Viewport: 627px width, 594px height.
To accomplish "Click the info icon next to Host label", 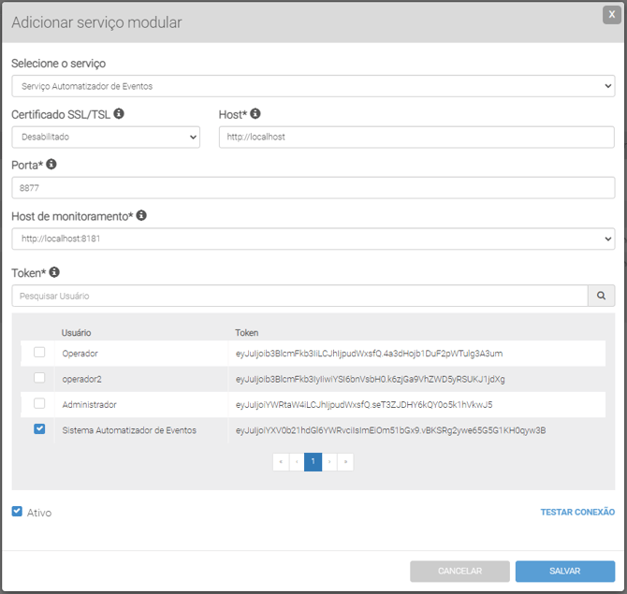I will (255, 113).
